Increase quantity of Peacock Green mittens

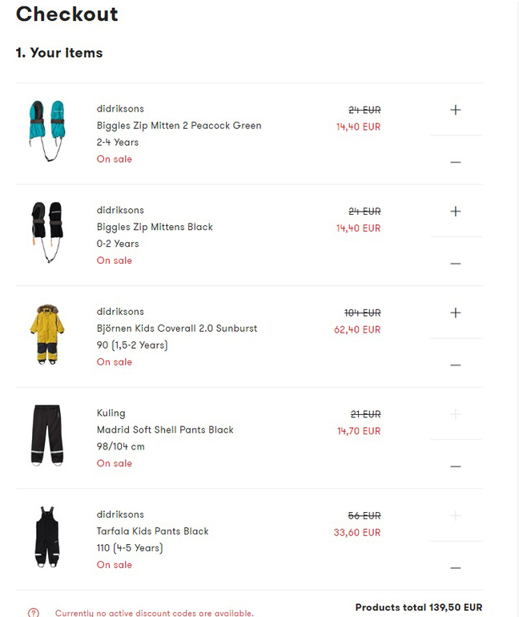click(x=456, y=110)
